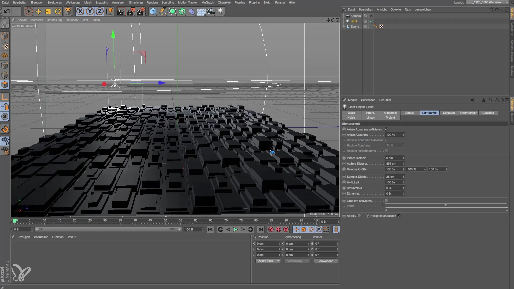Select the Rotate tool icon
Screen dimensions: 514x289
58,11
